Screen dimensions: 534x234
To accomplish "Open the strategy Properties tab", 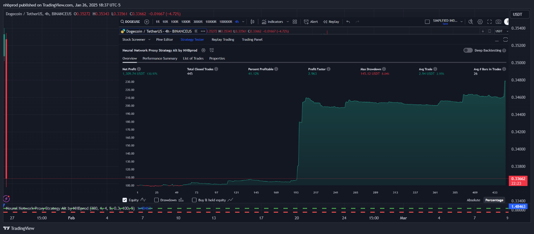I will (217, 59).
